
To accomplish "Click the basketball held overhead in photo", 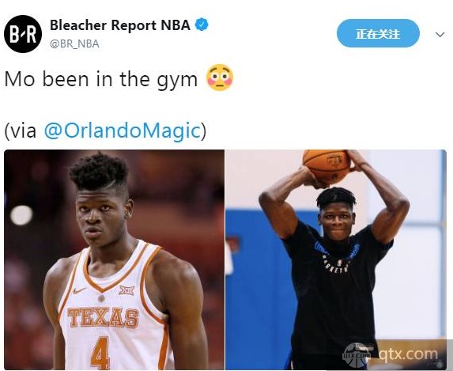I will coord(327,166).
